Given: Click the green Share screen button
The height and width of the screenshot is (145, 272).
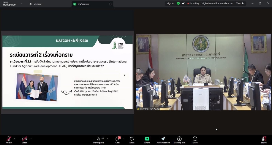Looking at the screenshot, I should pyautogui.click(x=147, y=140).
